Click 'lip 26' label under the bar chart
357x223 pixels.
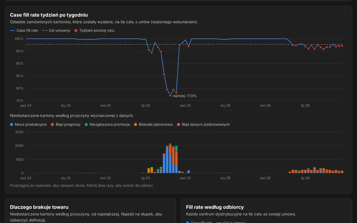(x=305, y=178)
